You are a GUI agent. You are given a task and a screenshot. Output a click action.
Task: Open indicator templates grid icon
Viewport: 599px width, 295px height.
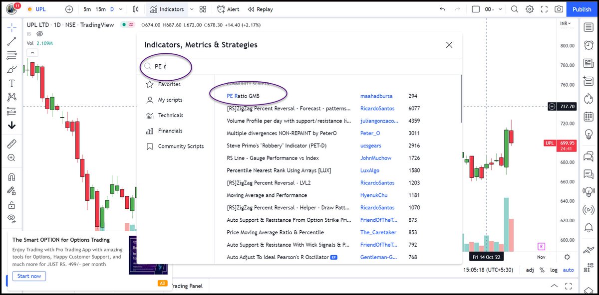(203, 9)
